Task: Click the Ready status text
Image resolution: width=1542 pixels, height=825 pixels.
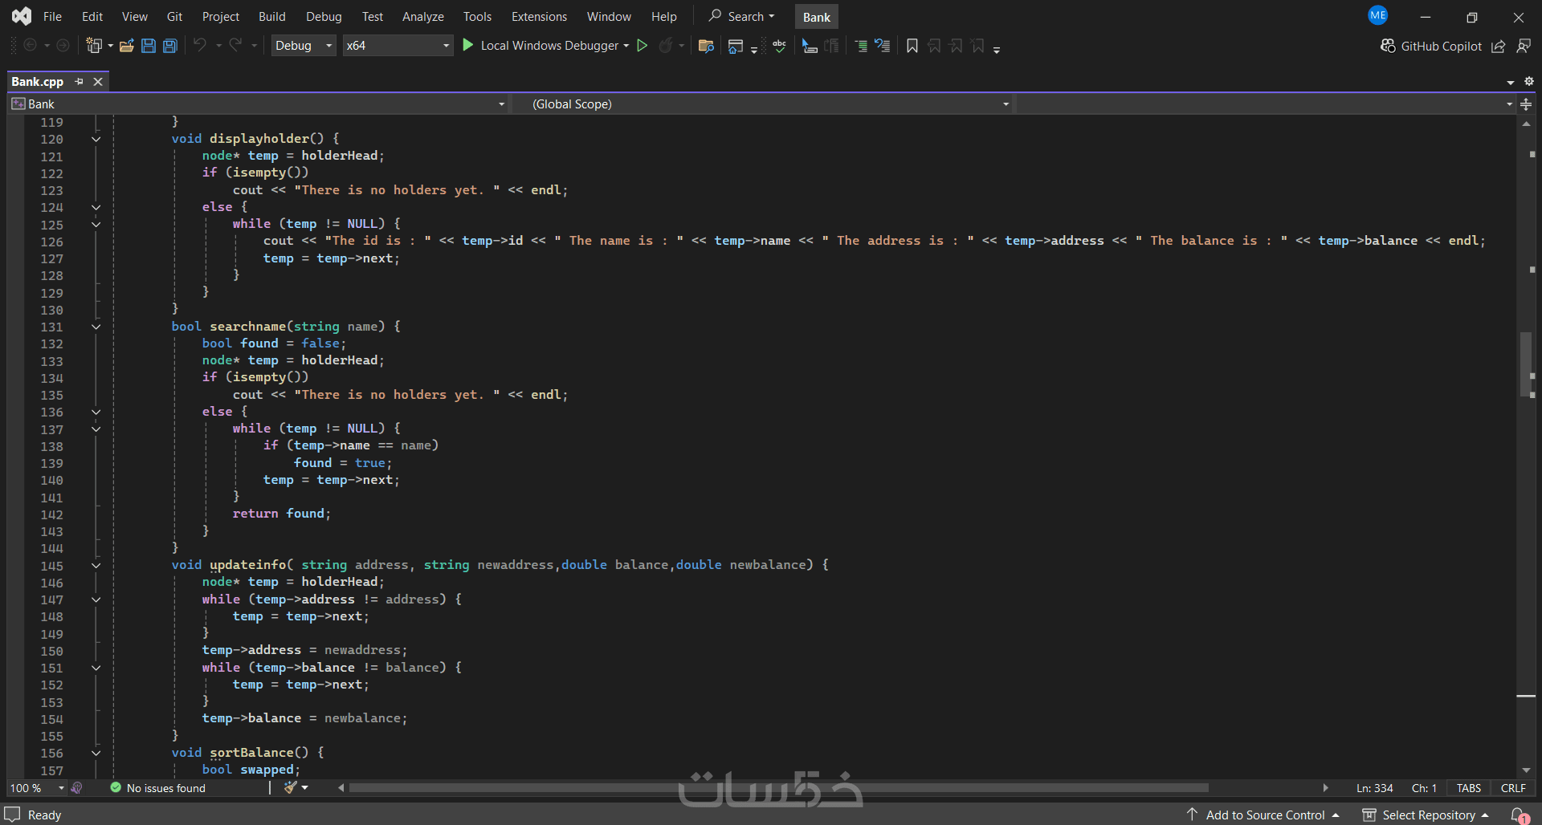Action: coord(44,815)
